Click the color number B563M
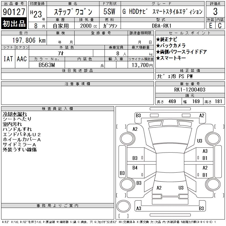The height and width of the screenshot is (226, 226). pos(47,65)
